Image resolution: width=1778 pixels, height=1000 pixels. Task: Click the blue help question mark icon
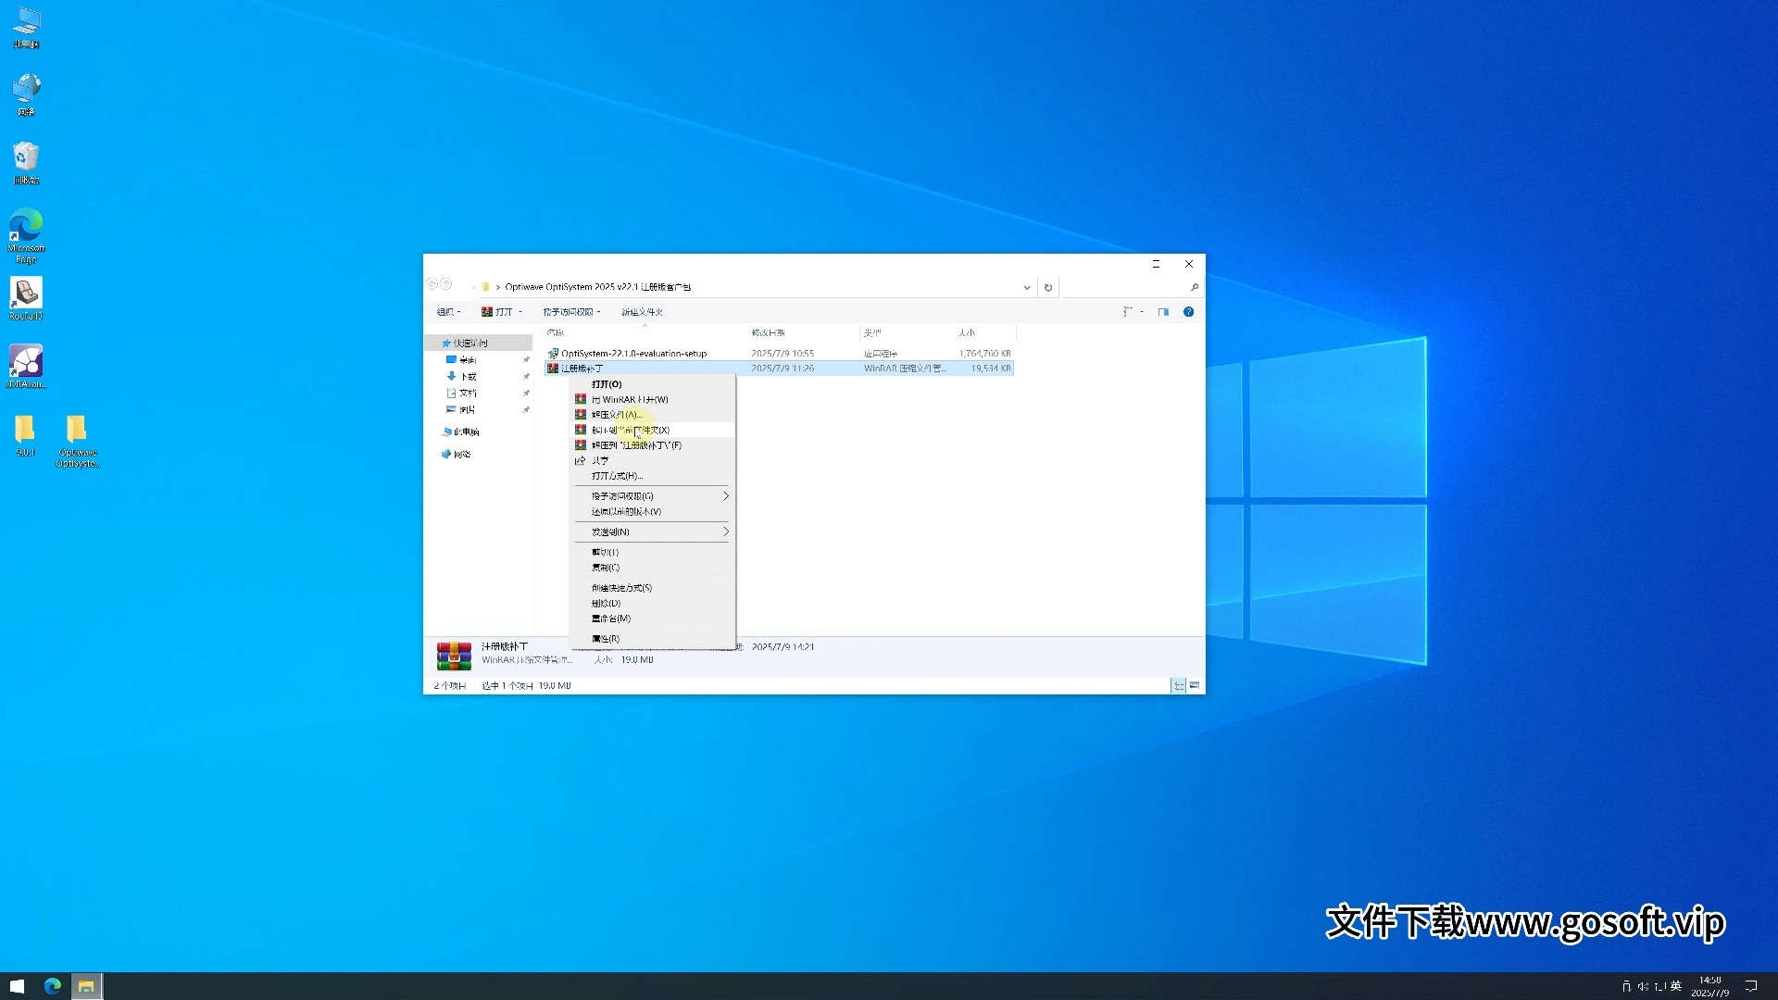(1188, 312)
